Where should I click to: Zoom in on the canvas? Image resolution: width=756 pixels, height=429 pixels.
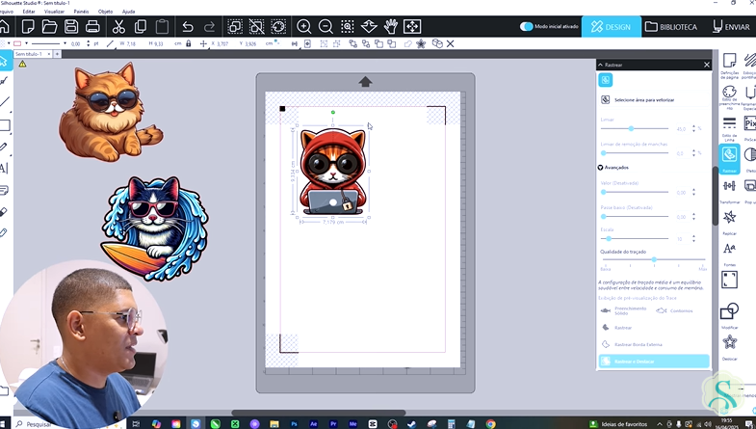(303, 27)
